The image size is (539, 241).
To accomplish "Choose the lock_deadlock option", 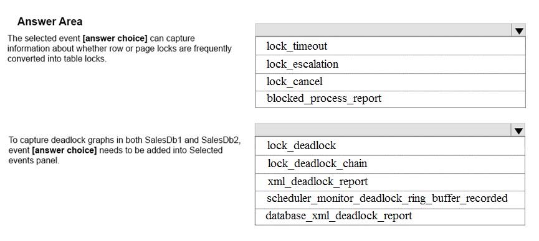I will pos(390,146).
